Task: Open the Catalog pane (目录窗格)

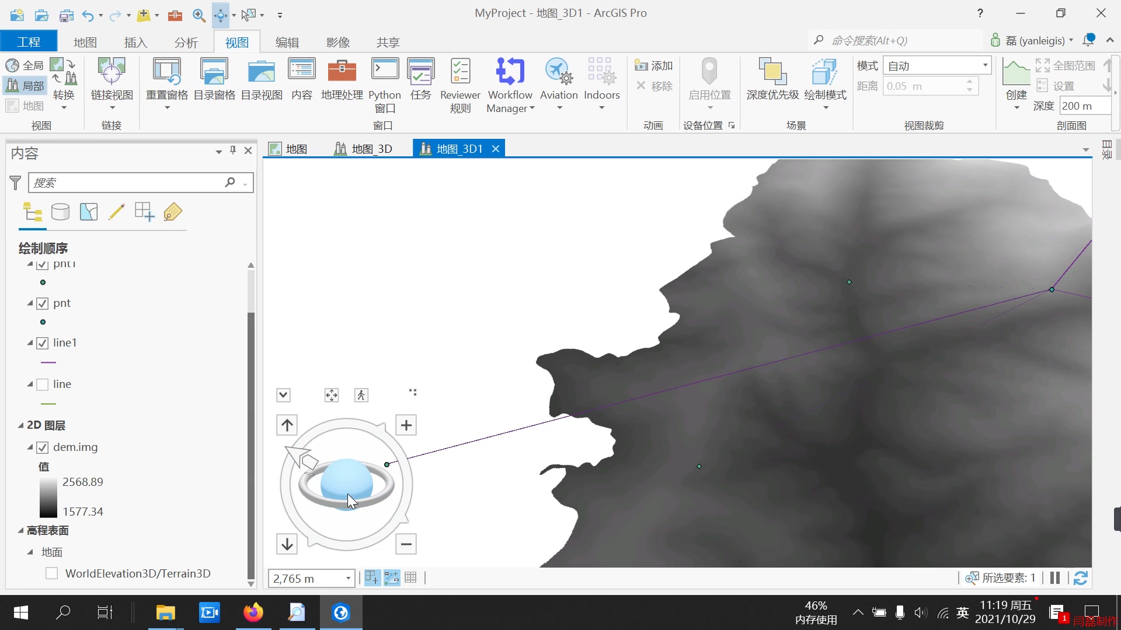Action: tap(214, 82)
